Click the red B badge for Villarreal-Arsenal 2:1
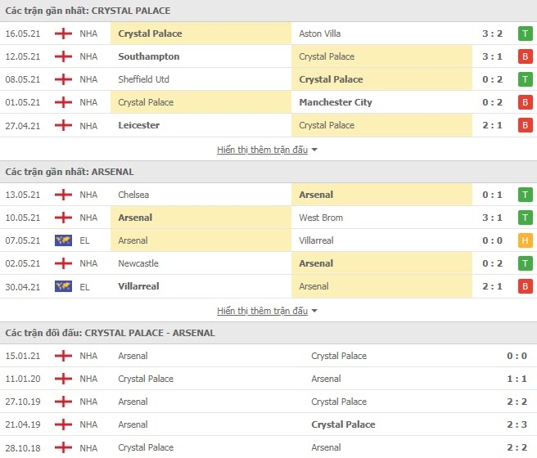Image resolution: width=537 pixels, height=458 pixels. tap(525, 286)
